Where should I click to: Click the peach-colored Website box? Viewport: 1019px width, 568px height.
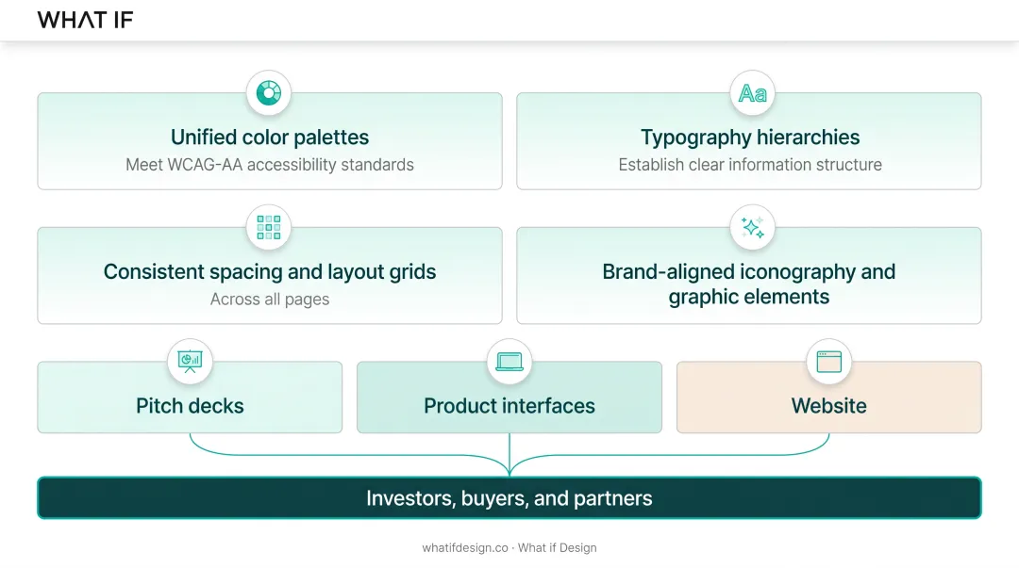click(x=828, y=398)
